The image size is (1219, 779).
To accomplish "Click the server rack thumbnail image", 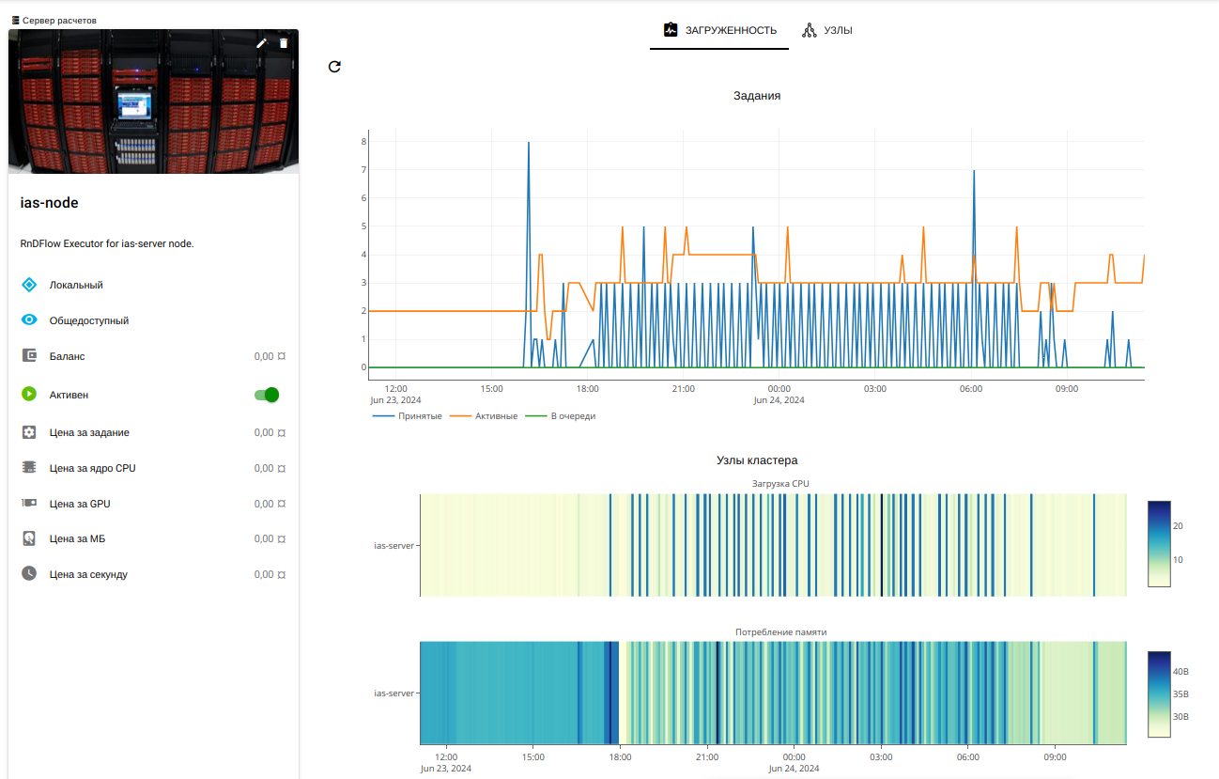I will pos(154,101).
